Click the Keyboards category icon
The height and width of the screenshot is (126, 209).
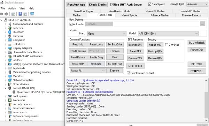point(10,68)
